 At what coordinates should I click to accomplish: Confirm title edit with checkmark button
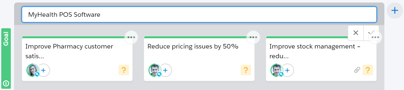(x=370, y=32)
